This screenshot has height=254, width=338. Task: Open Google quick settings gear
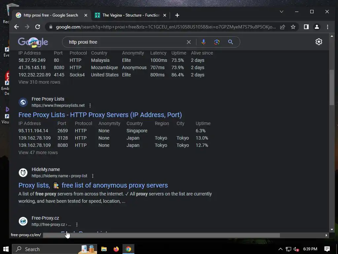point(319,42)
